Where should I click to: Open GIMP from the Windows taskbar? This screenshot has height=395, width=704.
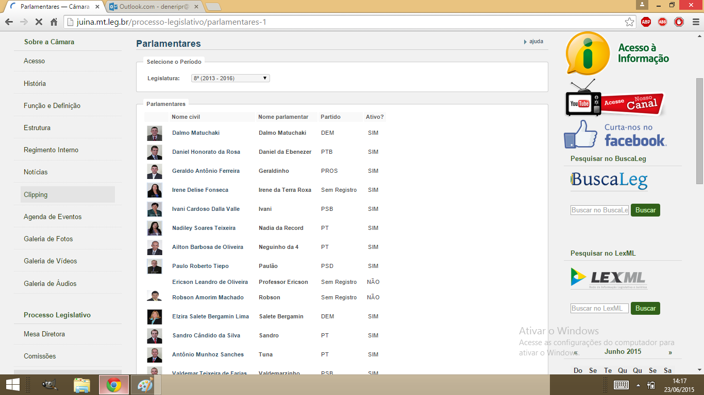(x=50, y=385)
